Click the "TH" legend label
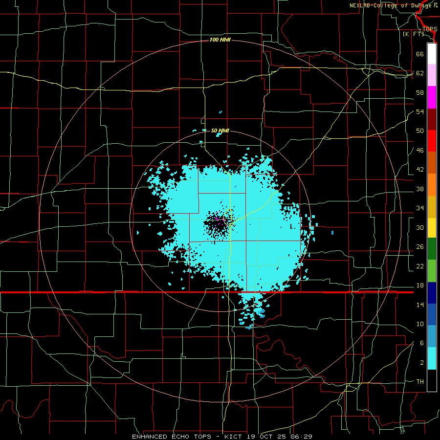The width and height of the screenshot is (440, 440). tap(420, 382)
